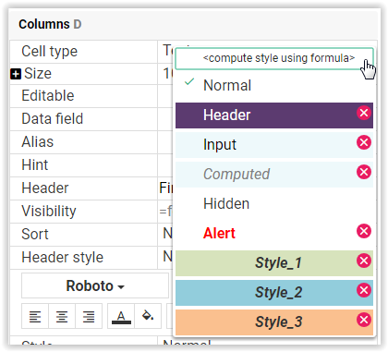Viewport: 388px width, 352px height.
Task: Open the text color tool
Action: point(121,316)
